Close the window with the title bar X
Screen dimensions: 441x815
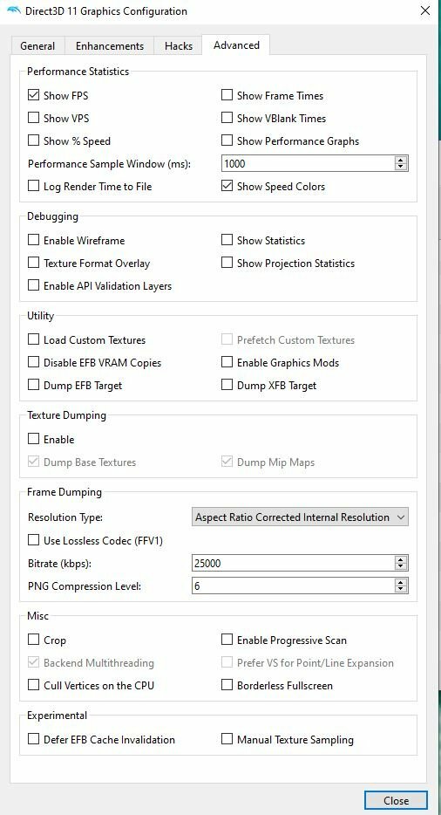pyautogui.click(x=425, y=10)
